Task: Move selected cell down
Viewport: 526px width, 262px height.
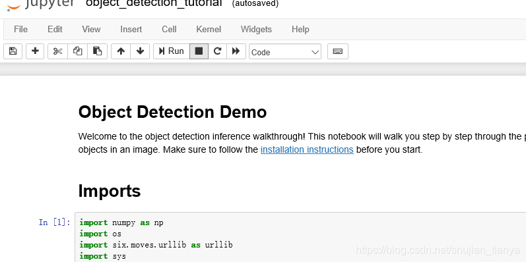Action: pos(140,51)
